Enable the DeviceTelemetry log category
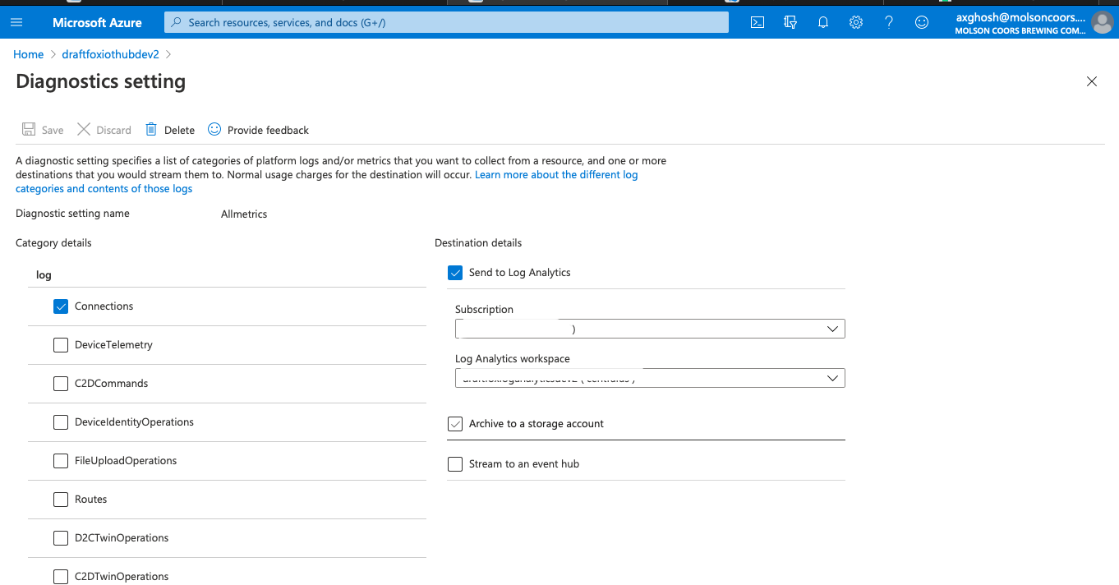 pyautogui.click(x=61, y=345)
